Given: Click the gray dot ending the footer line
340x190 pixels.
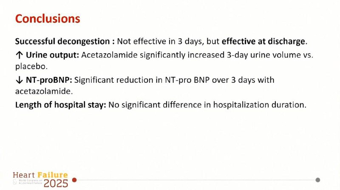Looking at the screenshot, I should (x=317, y=180).
